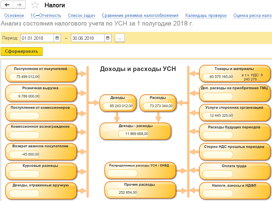Open Список задач link

(82, 16)
